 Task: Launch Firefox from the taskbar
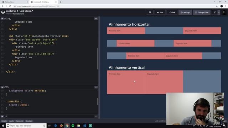61,126
